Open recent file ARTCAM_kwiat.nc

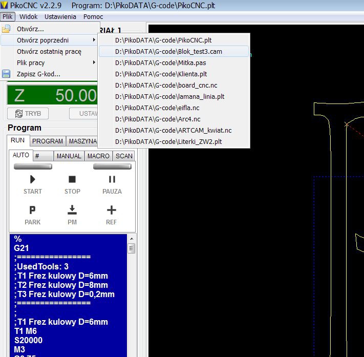174,130
